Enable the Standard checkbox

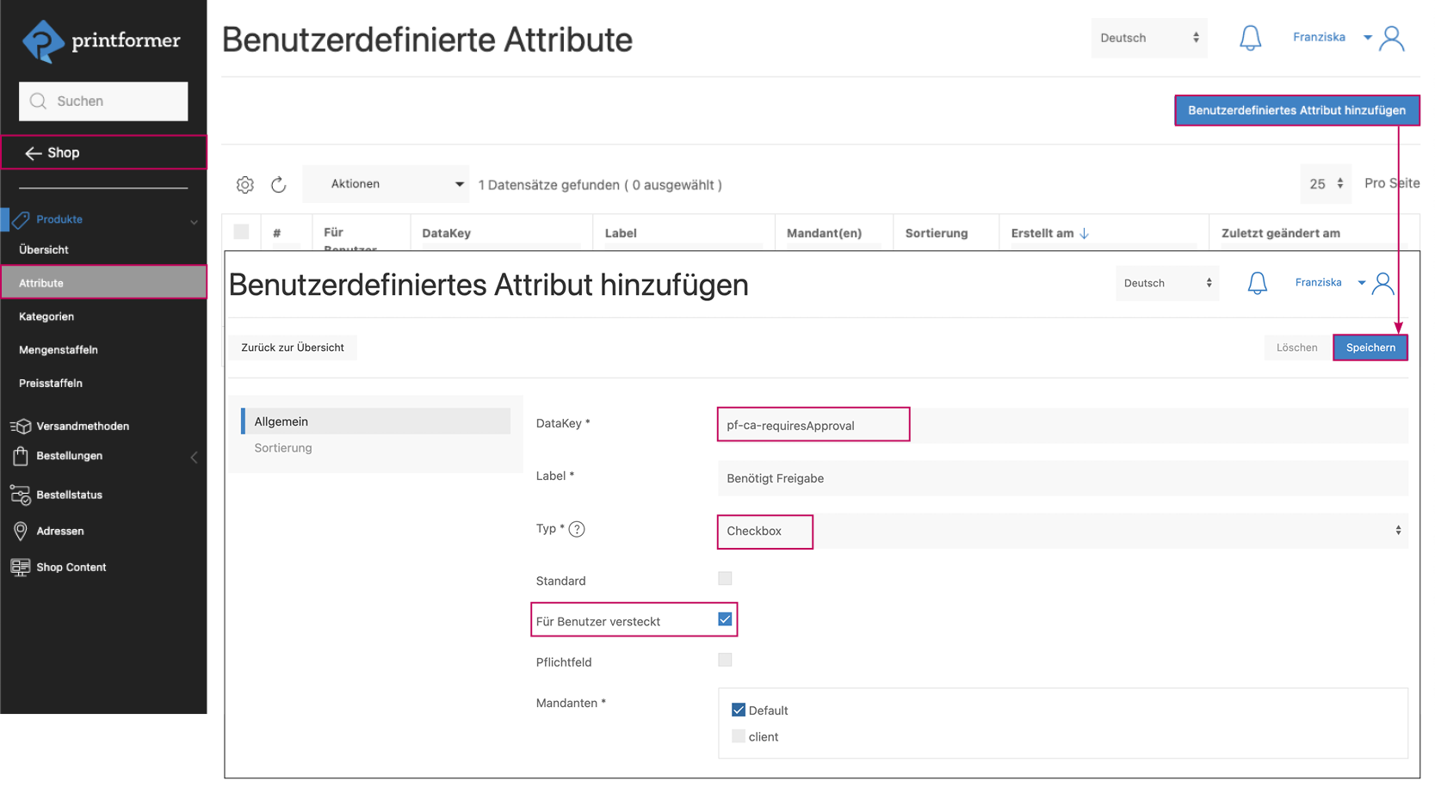(726, 578)
